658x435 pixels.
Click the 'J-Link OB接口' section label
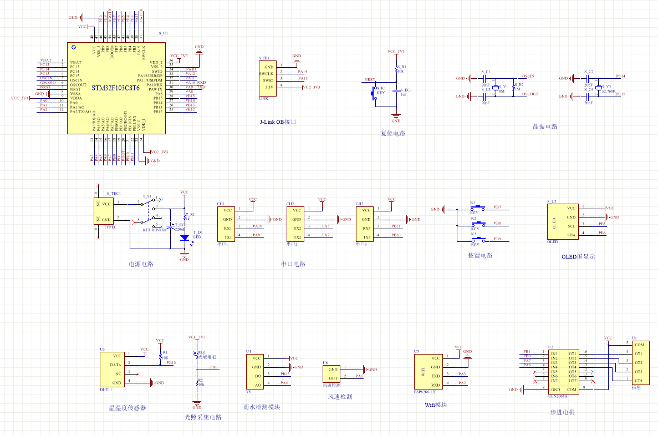[x=278, y=122]
